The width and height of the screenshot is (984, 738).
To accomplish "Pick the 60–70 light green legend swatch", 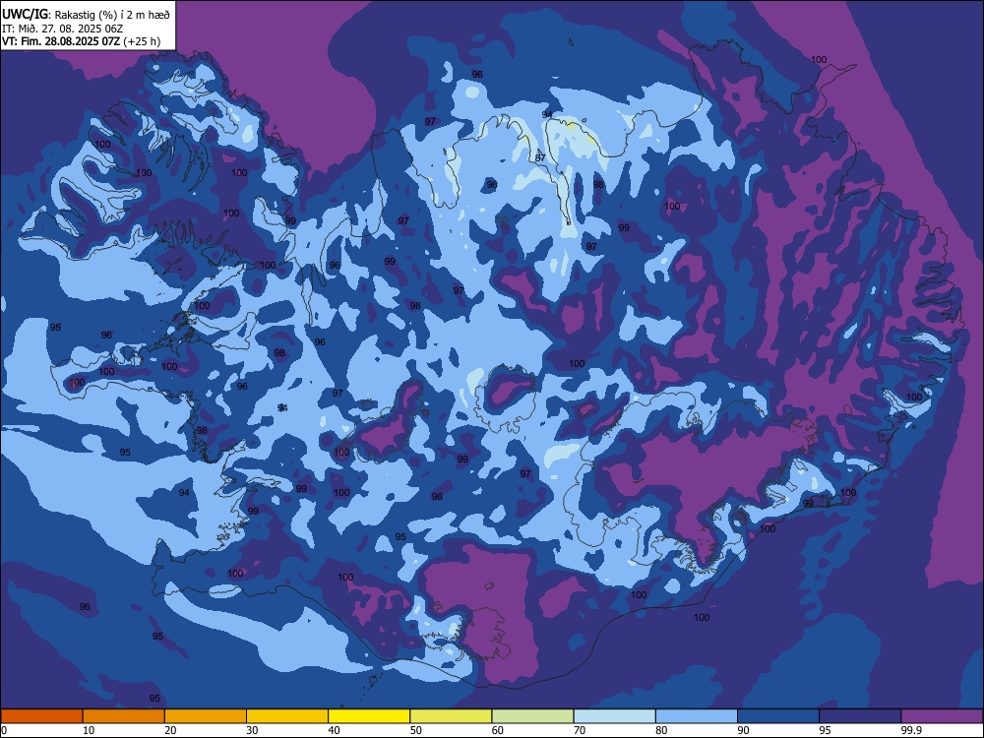I will 532,716.
